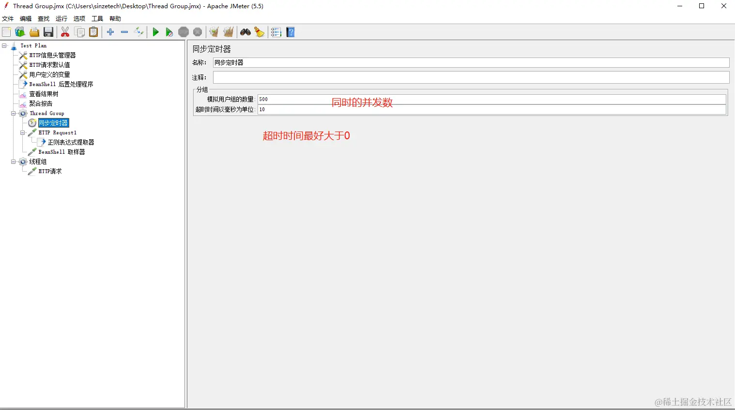Screen dimensions: 735x410
Task: Click the 查看结果树 graph icon
Action: click(x=23, y=94)
